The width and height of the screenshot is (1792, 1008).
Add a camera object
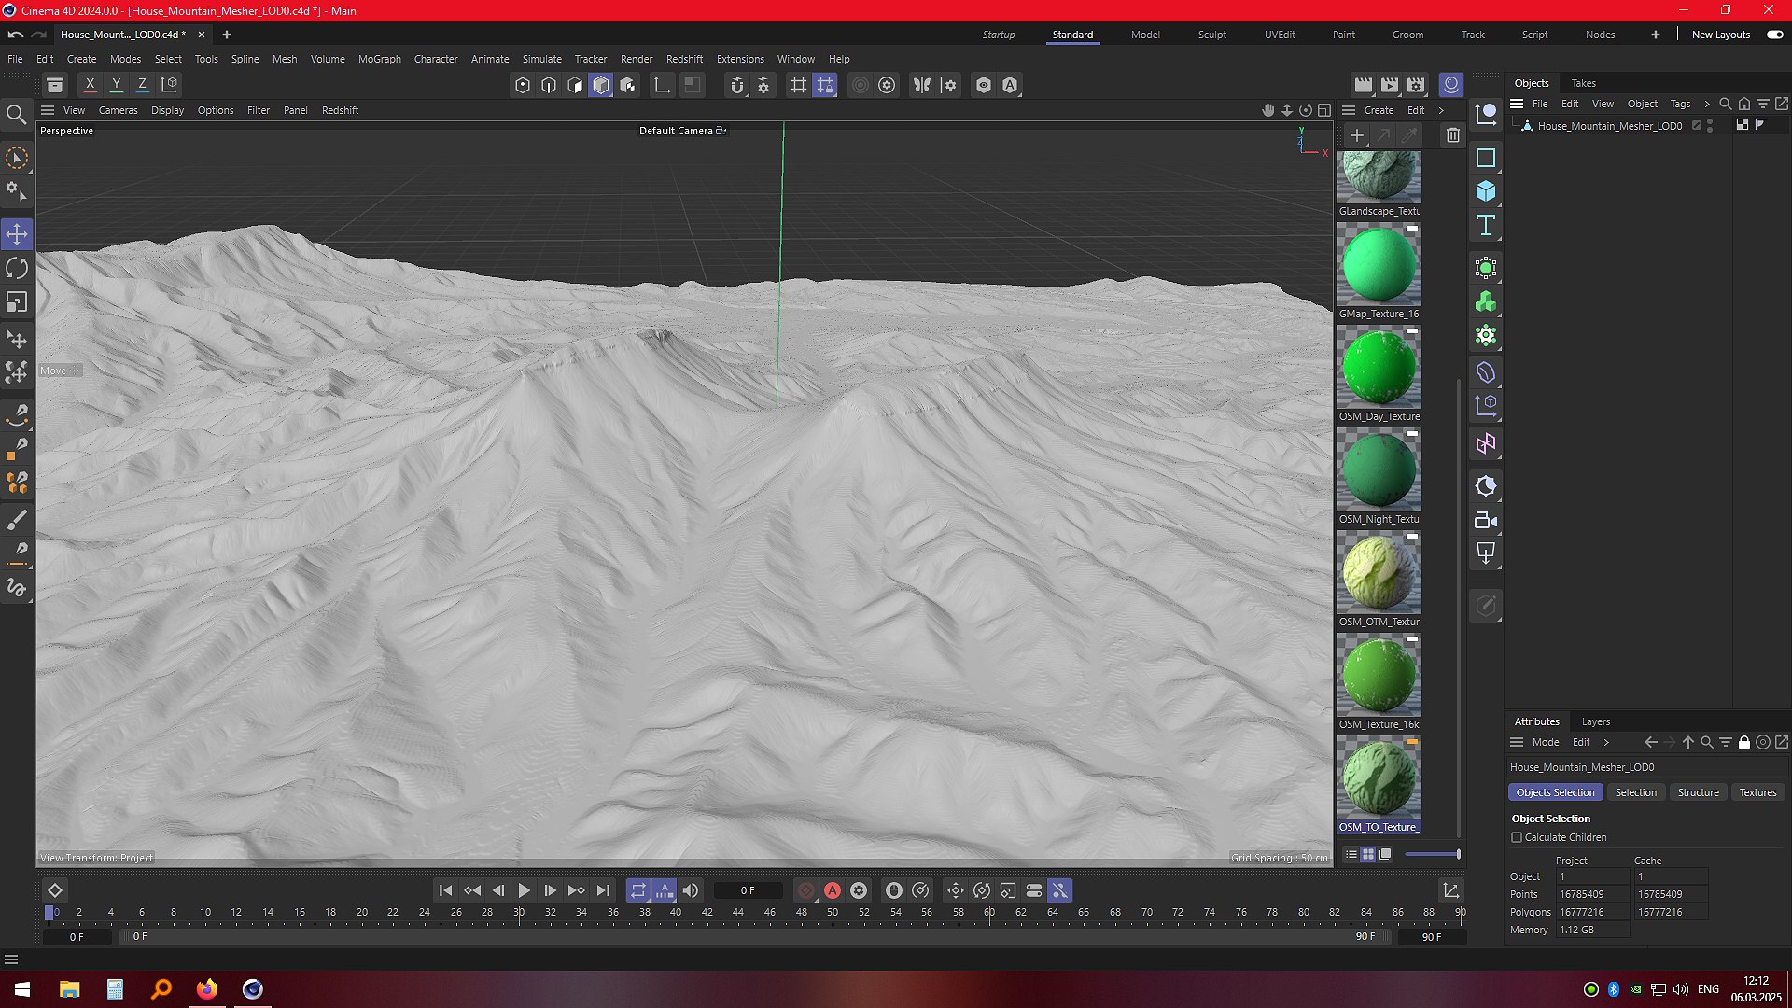(1486, 521)
